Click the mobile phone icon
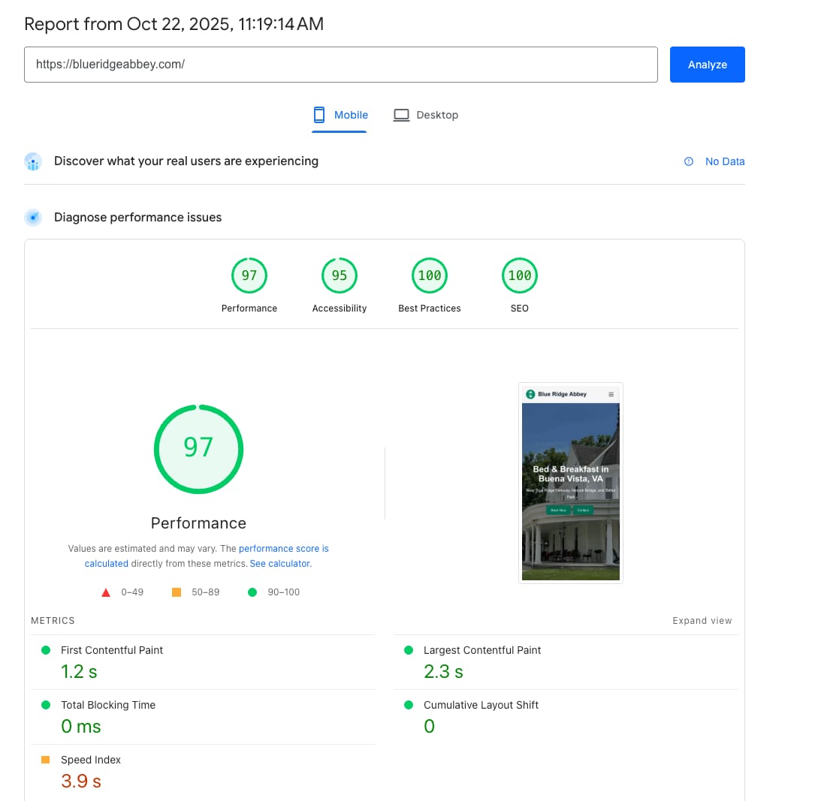 (319, 115)
